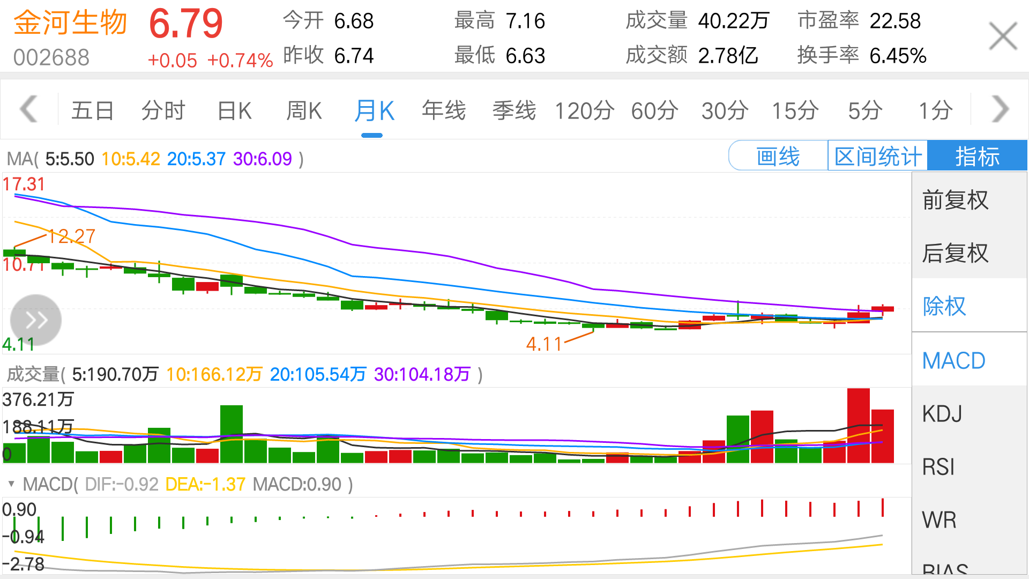Switch to 五日 chart tab
The width and height of the screenshot is (1029, 579).
(93, 111)
